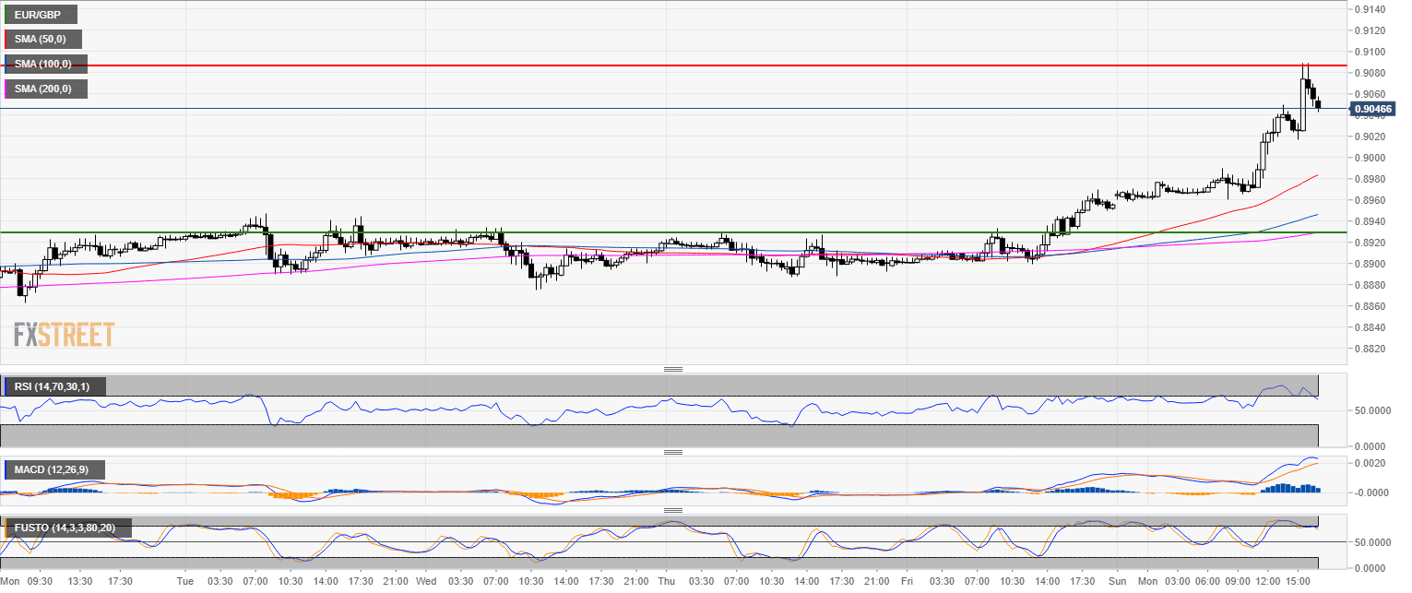
Task: Click the EUR/GBP symbol label
Action: [42, 15]
